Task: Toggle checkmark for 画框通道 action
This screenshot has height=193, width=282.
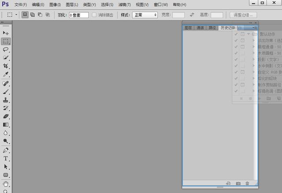Action: (x=236, y=47)
